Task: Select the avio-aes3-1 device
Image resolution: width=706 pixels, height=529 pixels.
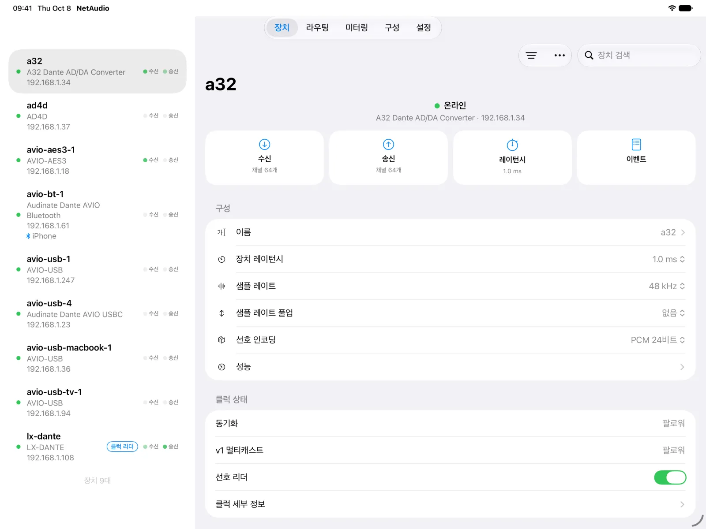Action: click(98, 160)
